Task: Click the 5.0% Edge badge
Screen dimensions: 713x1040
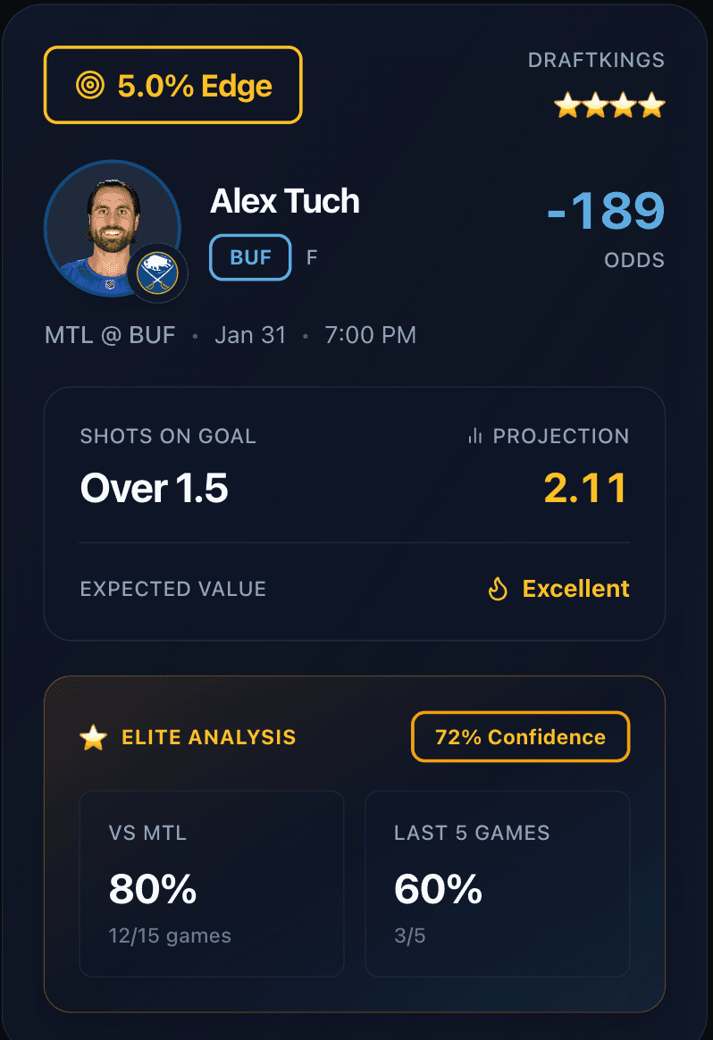Action: (173, 85)
